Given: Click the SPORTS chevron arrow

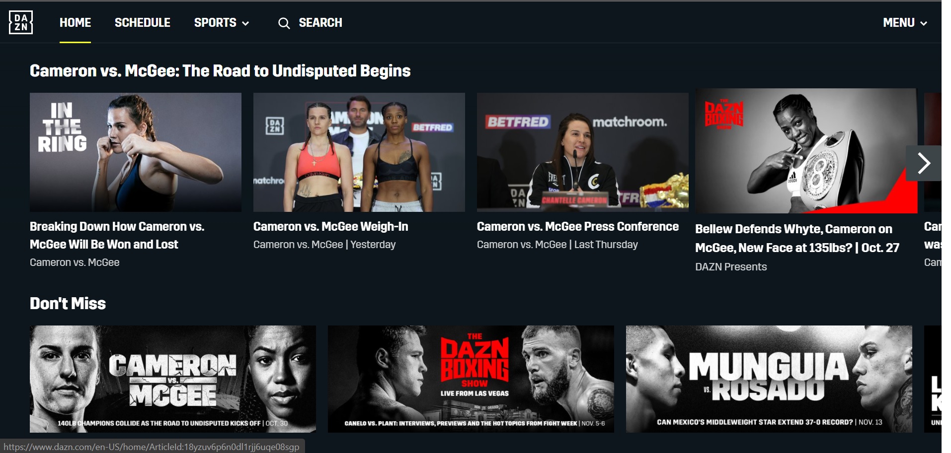Looking at the screenshot, I should coord(245,23).
